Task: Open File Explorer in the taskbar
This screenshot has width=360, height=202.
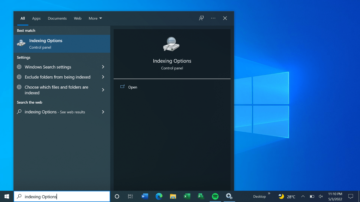Action: [173, 196]
